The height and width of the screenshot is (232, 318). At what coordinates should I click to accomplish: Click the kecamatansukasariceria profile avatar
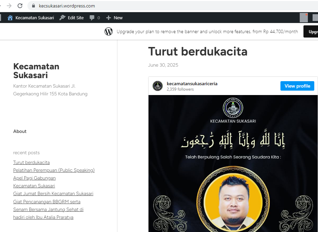pos(158,86)
